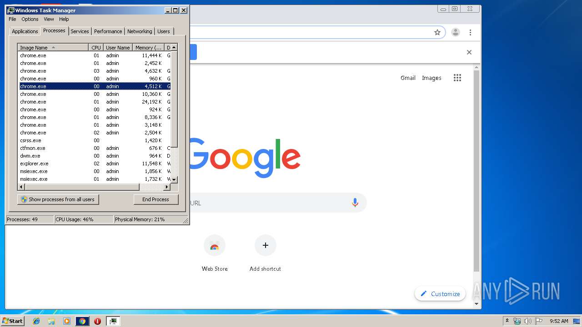Select the dwm.exe process row
582x327 pixels.
94,156
